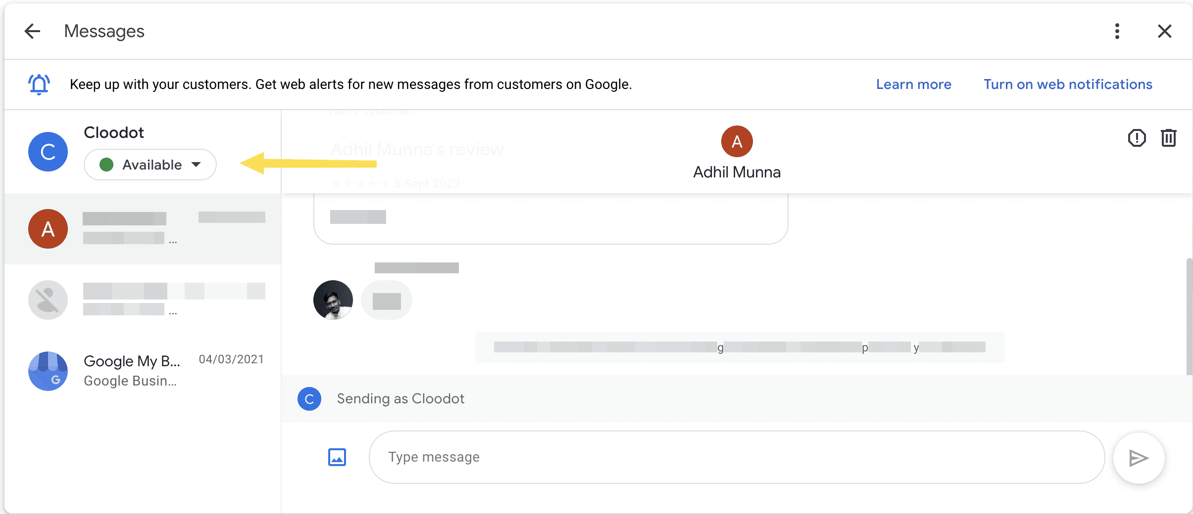The image size is (1193, 514).
Task: Click Turn on web notifications
Action: coord(1068,85)
